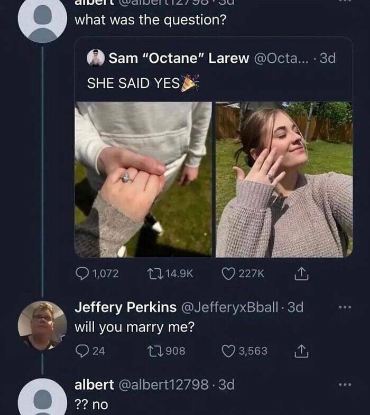The width and height of the screenshot is (370, 415).
Task: Reply to Jeffery Perkins' tweet
Action: tap(82, 351)
